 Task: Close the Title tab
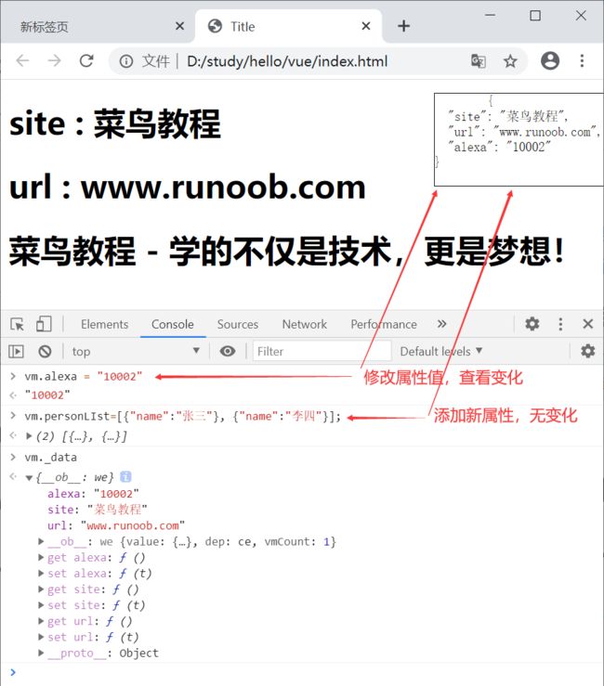(366, 26)
